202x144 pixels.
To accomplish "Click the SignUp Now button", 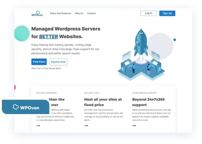I will (58, 62).
